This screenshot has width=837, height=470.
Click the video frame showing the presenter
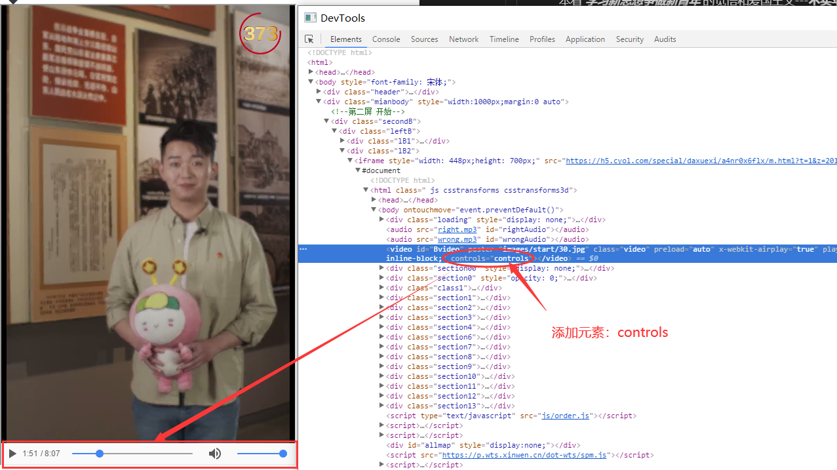click(148, 223)
